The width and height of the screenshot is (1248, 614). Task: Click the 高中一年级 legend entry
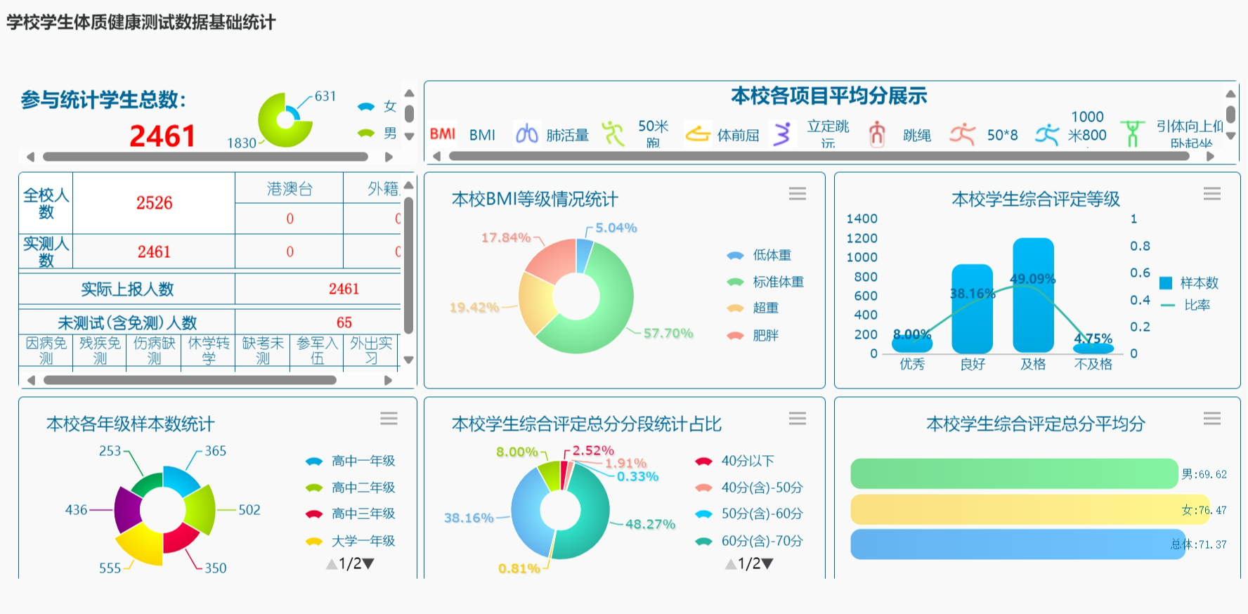(x=350, y=462)
